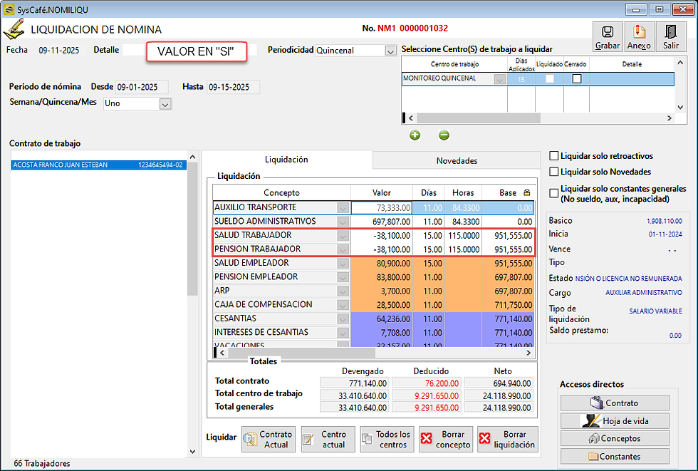Click the Salir exit door icon
This screenshot has height=471, width=698.
(671, 36)
